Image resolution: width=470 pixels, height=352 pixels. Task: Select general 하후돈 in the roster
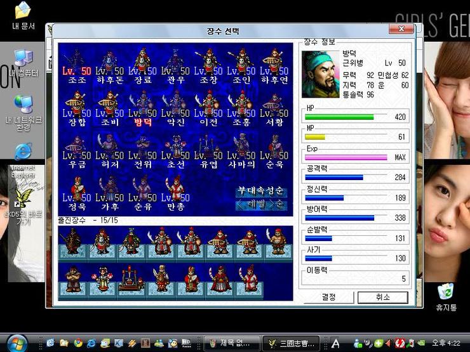[110, 66]
